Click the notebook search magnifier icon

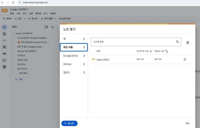pyautogui.click(x=177, y=42)
